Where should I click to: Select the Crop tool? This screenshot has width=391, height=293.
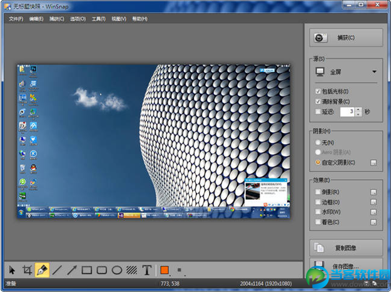[x=27, y=270]
